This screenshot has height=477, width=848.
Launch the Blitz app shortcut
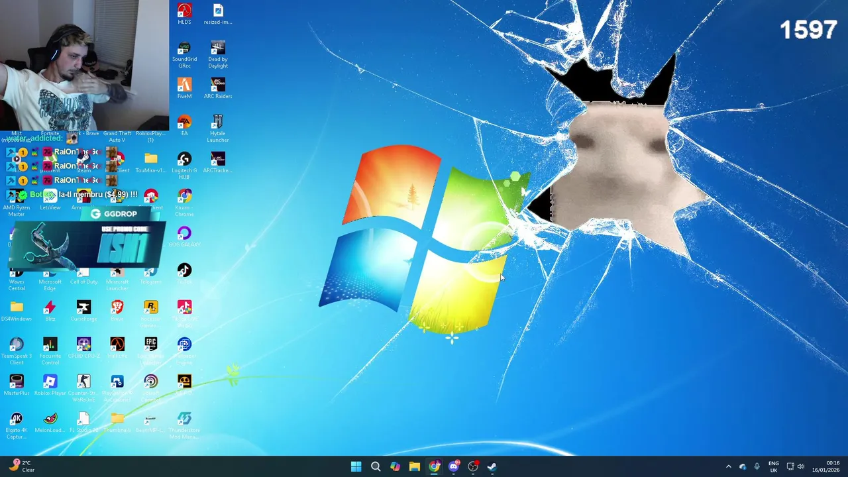50,311
